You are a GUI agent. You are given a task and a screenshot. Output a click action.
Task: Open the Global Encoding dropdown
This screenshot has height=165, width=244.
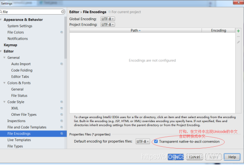click(x=108, y=19)
